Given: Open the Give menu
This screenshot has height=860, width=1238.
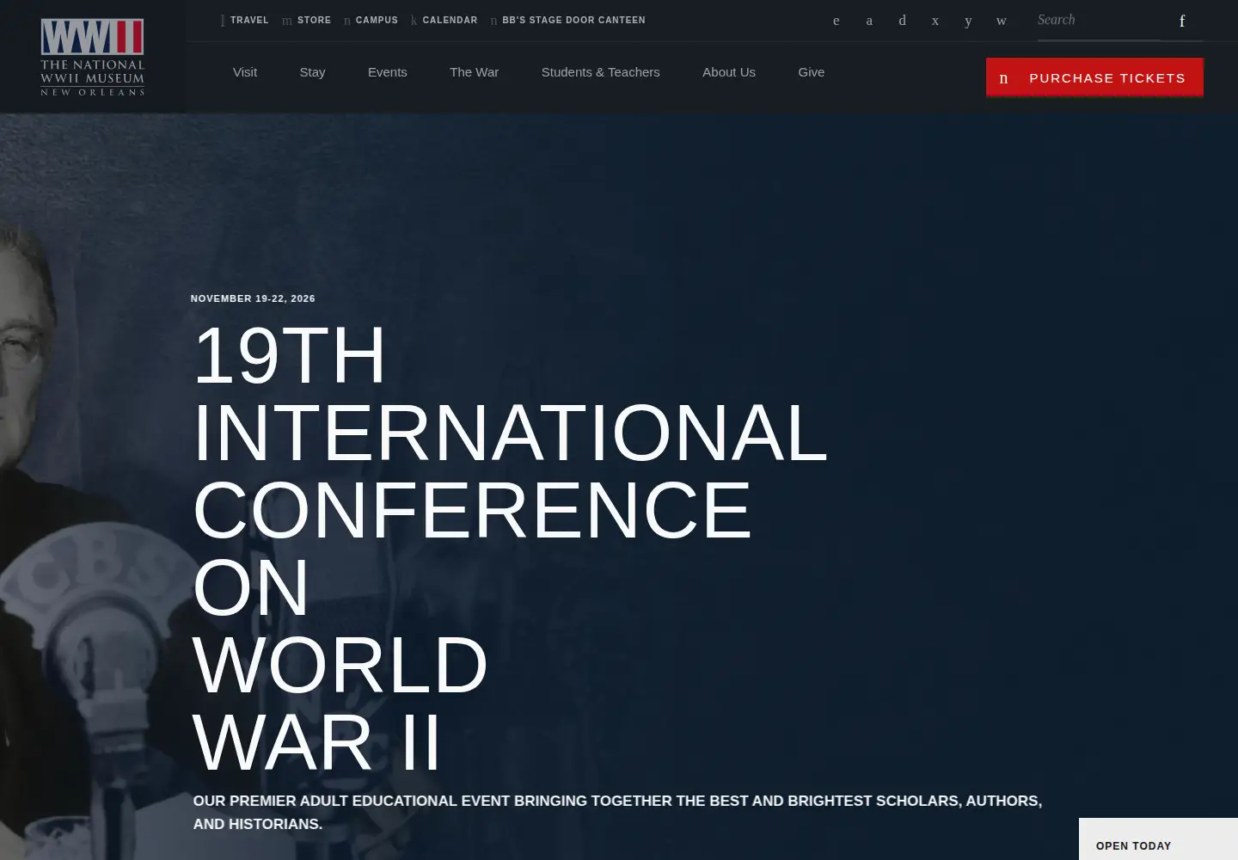Looking at the screenshot, I should (x=812, y=72).
